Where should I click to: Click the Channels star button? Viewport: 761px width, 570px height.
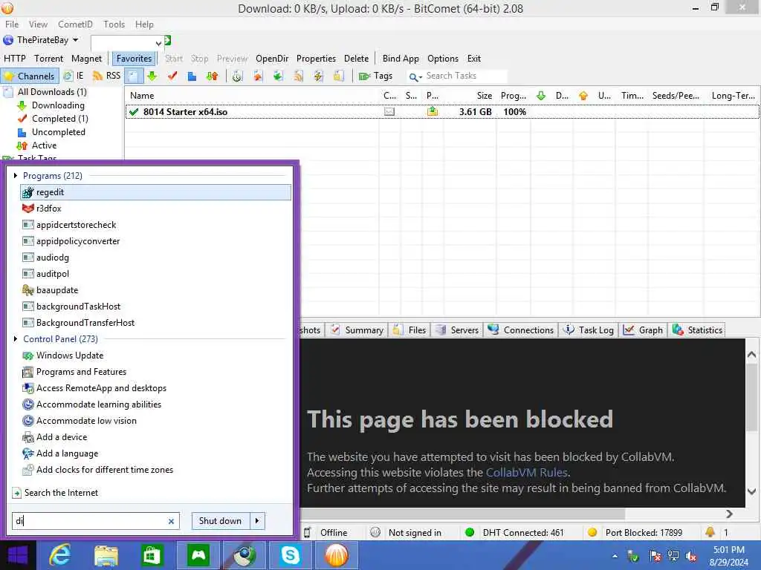coord(30,76)
